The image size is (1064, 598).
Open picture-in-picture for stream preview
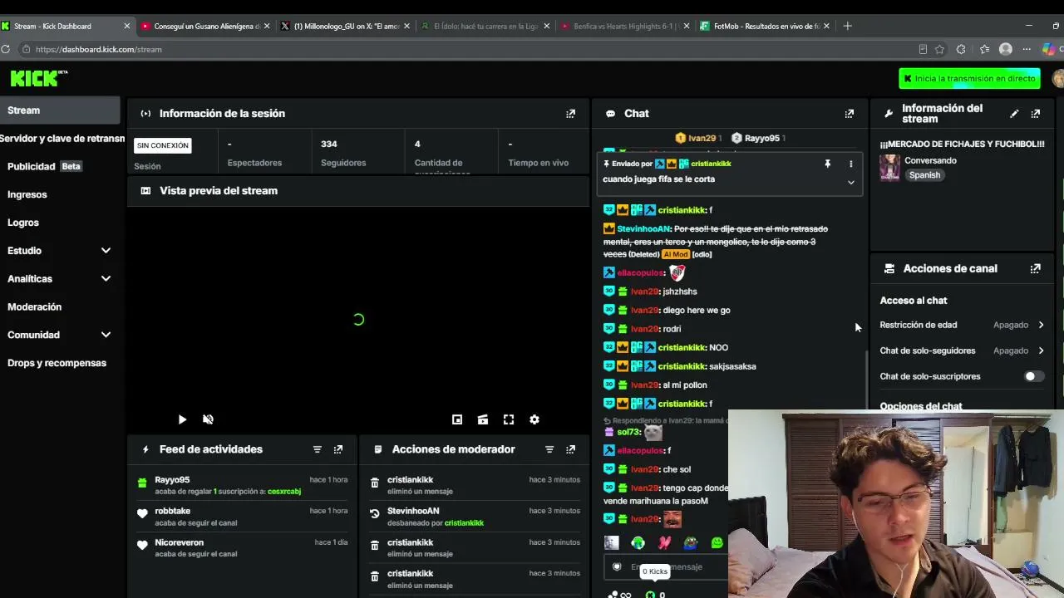(456, 419)
